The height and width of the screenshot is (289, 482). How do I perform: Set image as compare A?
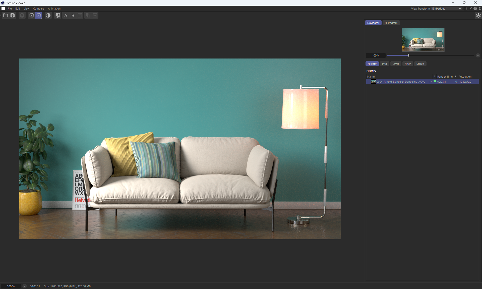[x=66, y=15]
